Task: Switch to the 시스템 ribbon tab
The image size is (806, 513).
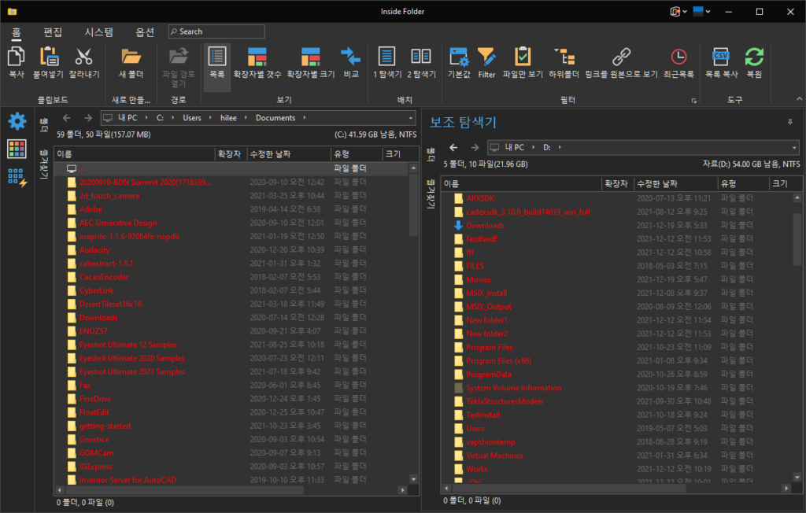Action: click(99, 31)
